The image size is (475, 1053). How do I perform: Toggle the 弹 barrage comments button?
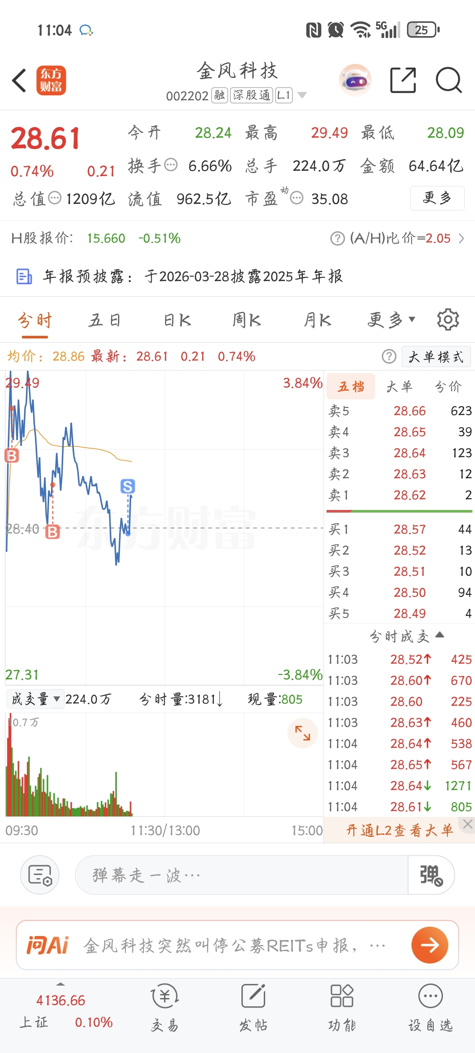tap(431, 875)
